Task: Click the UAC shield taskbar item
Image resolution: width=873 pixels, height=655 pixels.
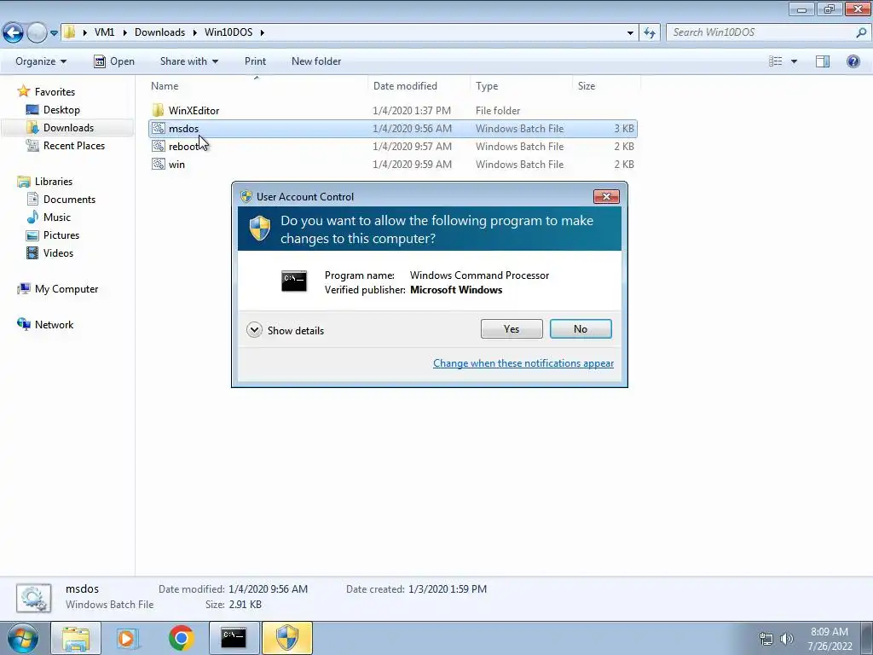Action: coord(287,638)
